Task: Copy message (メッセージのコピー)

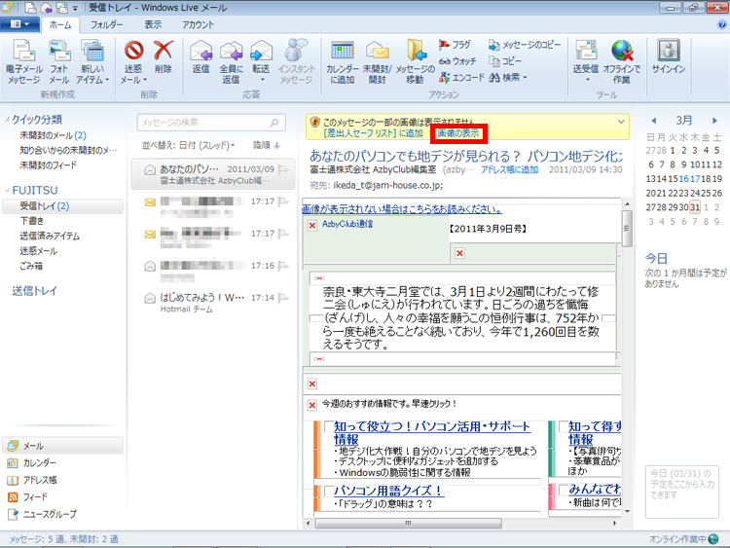Action: (525, 45)
